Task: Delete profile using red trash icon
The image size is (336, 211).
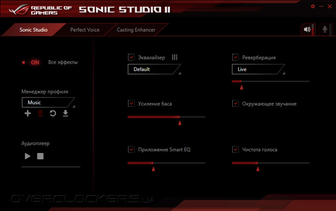Action: pos(40,113)
